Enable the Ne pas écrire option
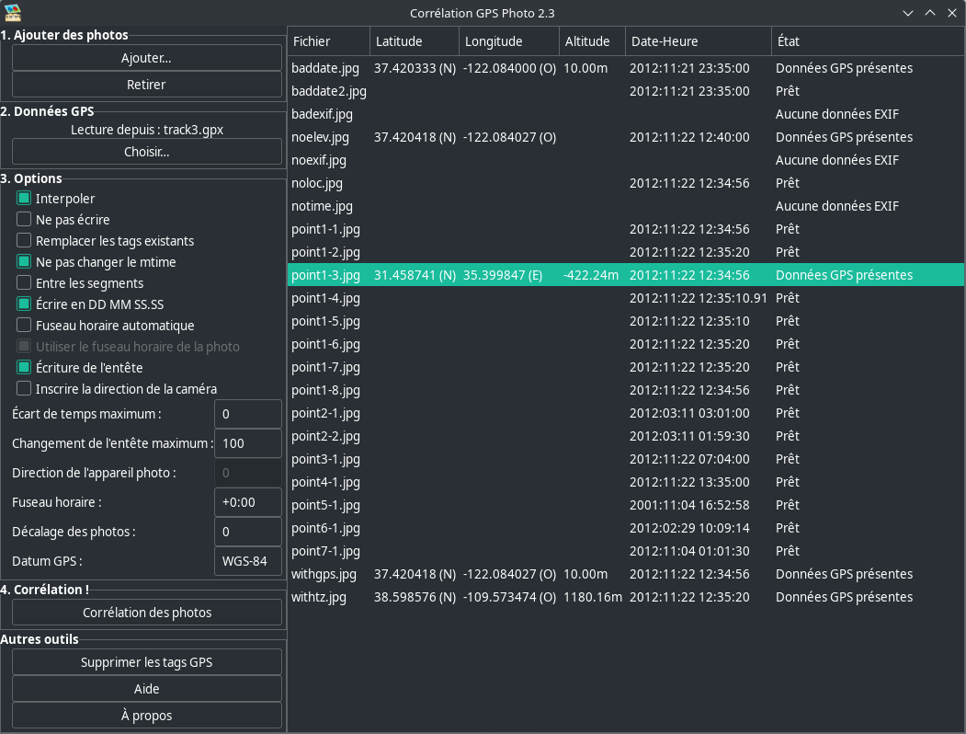Viewport: 966px width, 734px height. click(x=24, y=220)
